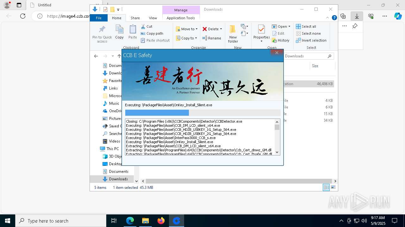Switch to the Home ribbon tab
Screen dimensions: 405x227
tap(117, 18)
